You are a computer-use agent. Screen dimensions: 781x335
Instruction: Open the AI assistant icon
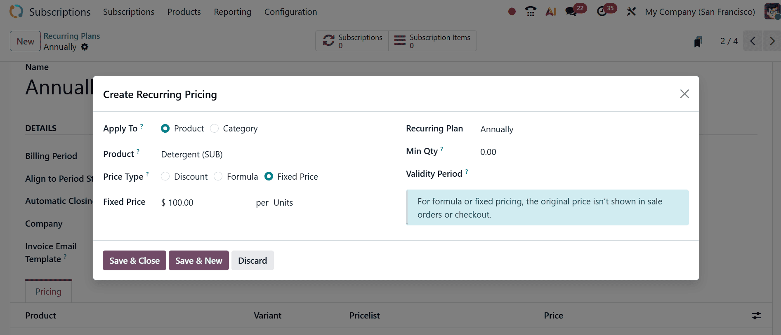(x=551, y=12)
